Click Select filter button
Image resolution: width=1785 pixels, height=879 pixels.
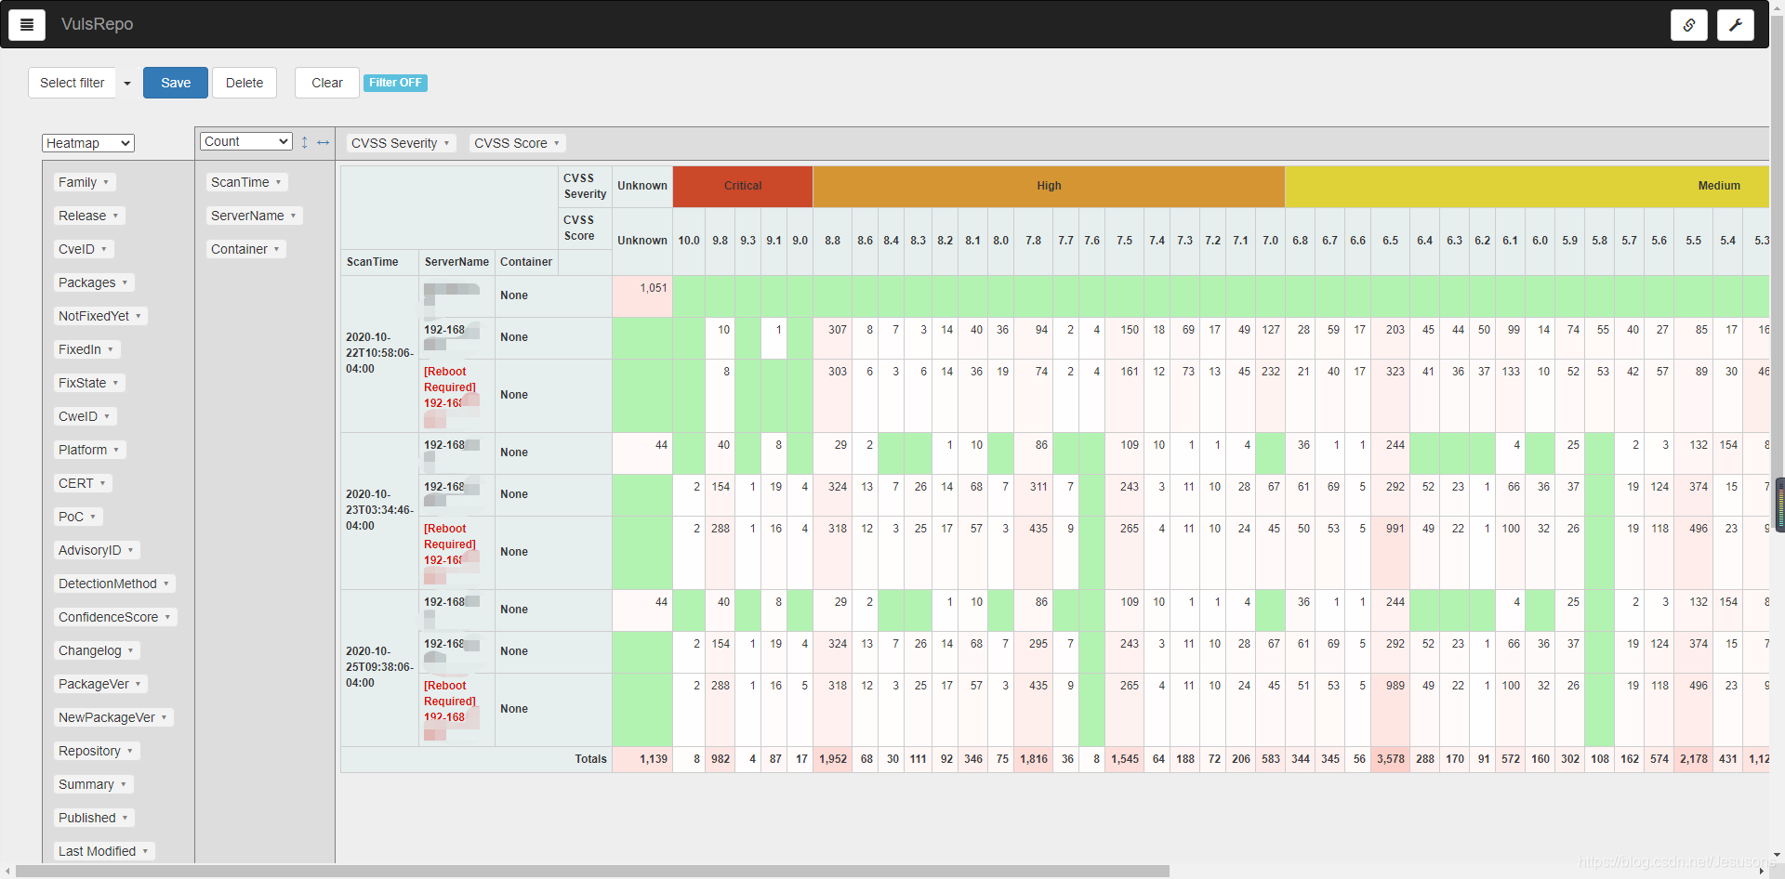tap(73, 83)
